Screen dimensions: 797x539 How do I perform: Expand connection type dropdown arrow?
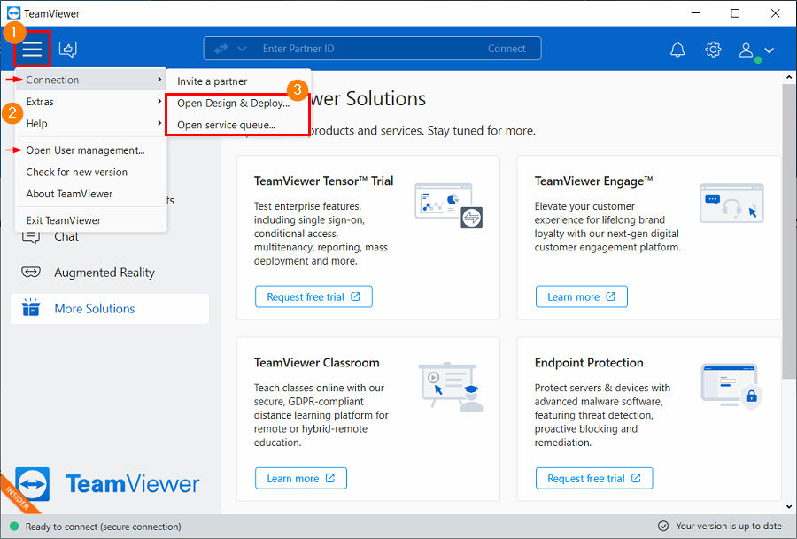tap(242, 49)
